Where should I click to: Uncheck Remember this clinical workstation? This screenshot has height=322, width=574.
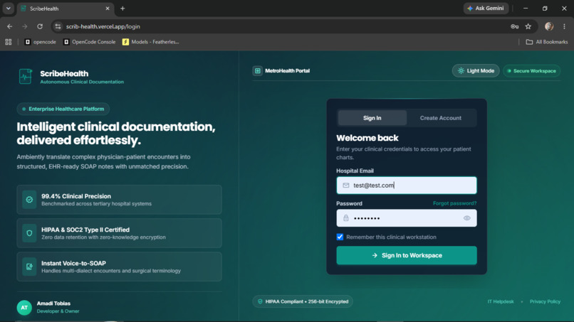[x=340, y=237]
